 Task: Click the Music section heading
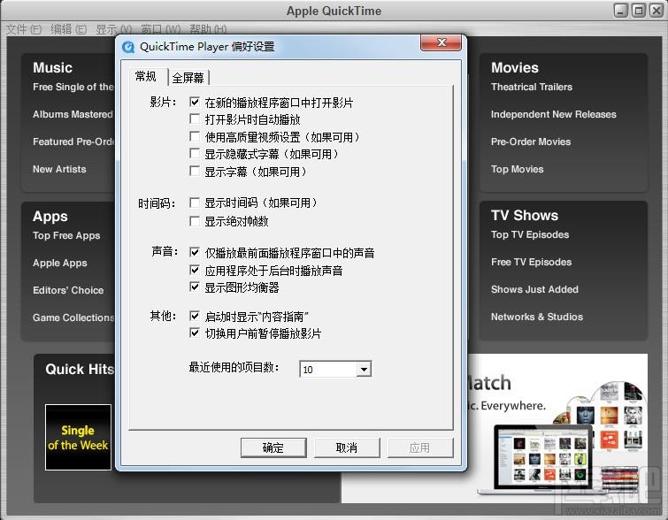[x=52, y=67]
